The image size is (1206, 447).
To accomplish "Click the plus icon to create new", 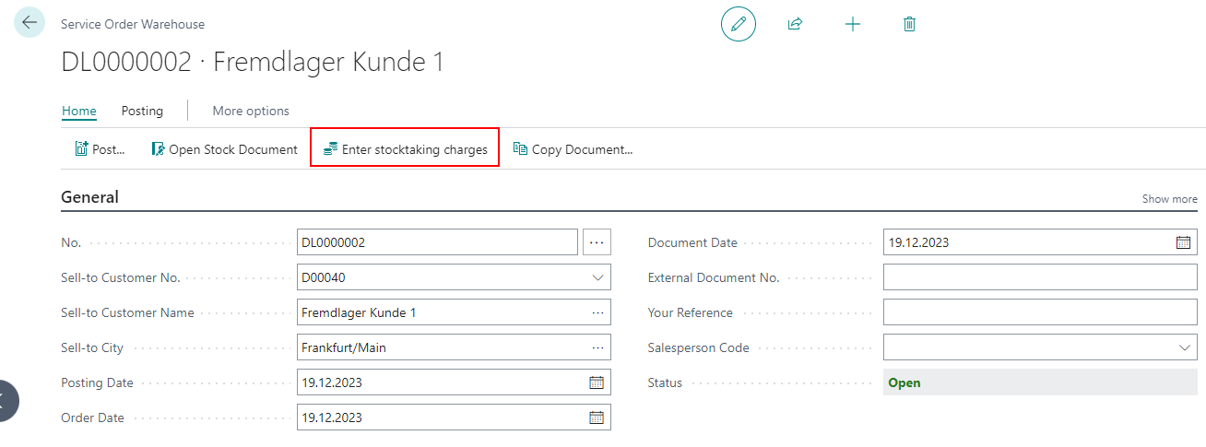I will click(853, 25).
